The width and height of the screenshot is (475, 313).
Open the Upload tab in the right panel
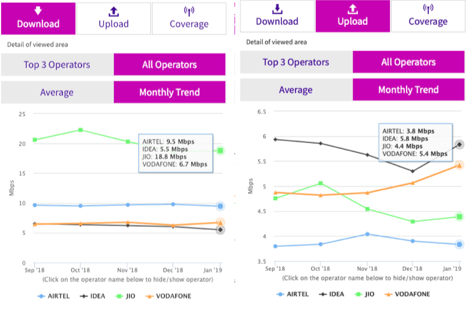coord(353,16)
